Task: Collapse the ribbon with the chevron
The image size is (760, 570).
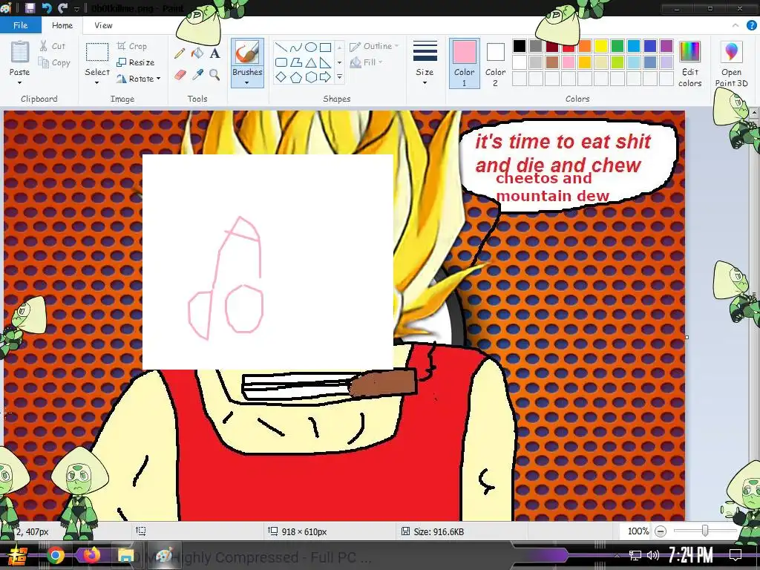Action: 736,26
